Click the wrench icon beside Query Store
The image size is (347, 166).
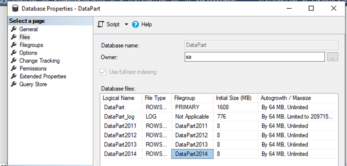14,84
